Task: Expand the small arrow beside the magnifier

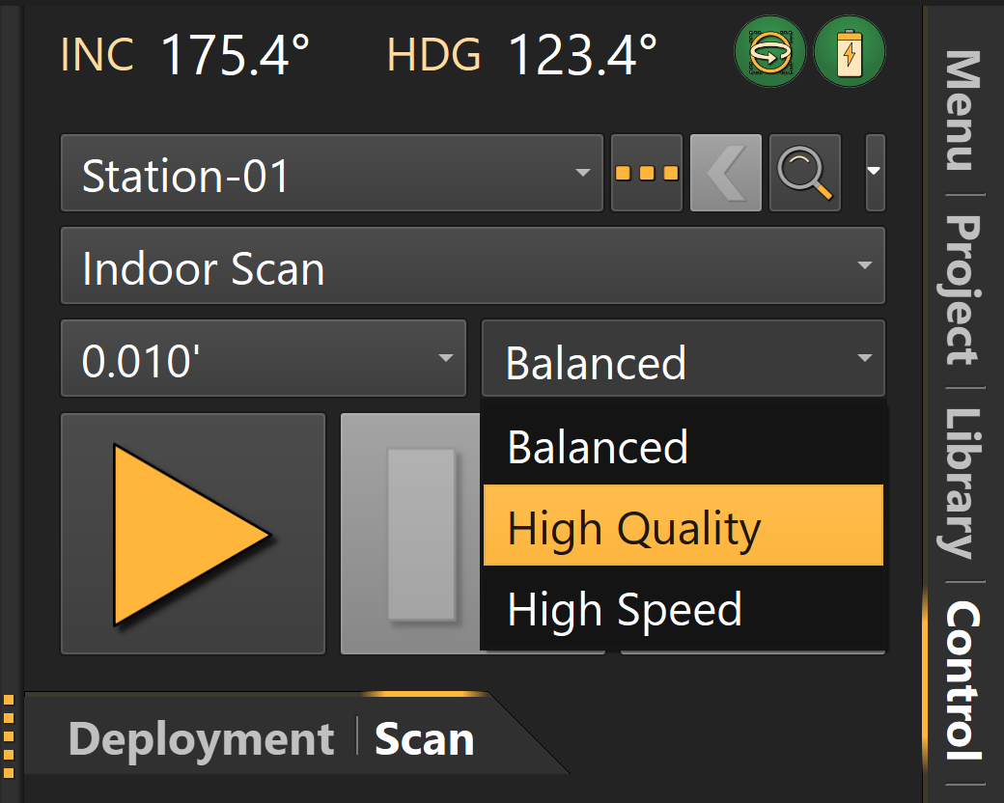Action: (875, 174)
